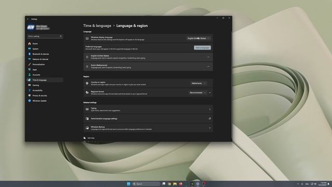Select Time & language in the sidebar
Screen dimensions: 332x187
coord(45,80)
